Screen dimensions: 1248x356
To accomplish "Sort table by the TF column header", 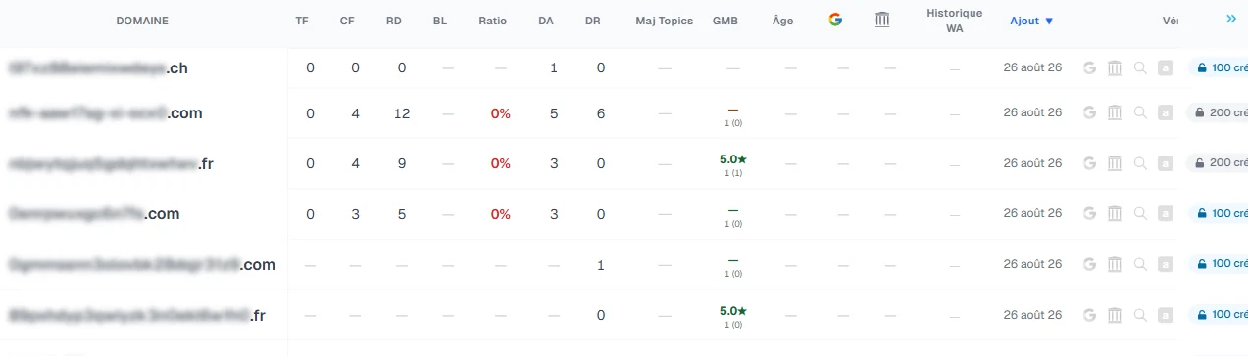I will click(302, 21).
